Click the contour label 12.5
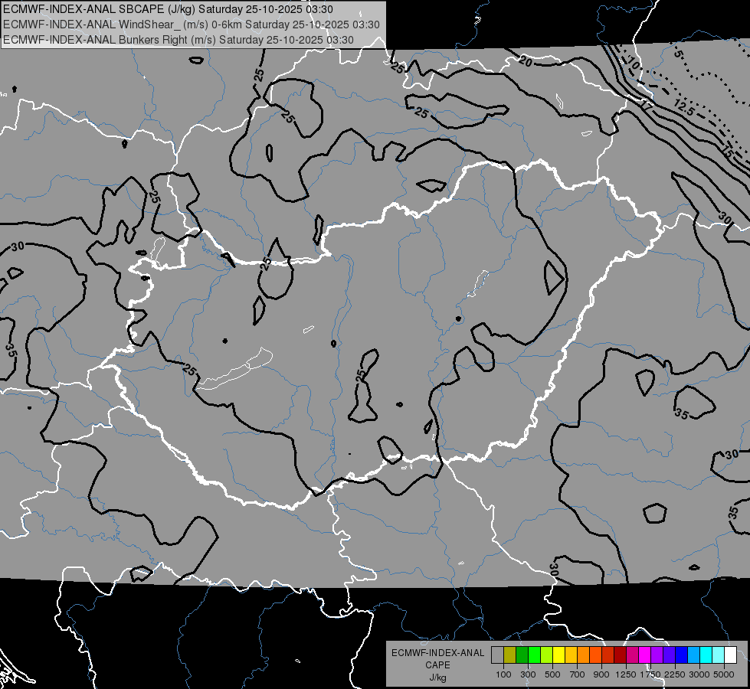Viewport: 750px width, 689px height. click(684, 109)
